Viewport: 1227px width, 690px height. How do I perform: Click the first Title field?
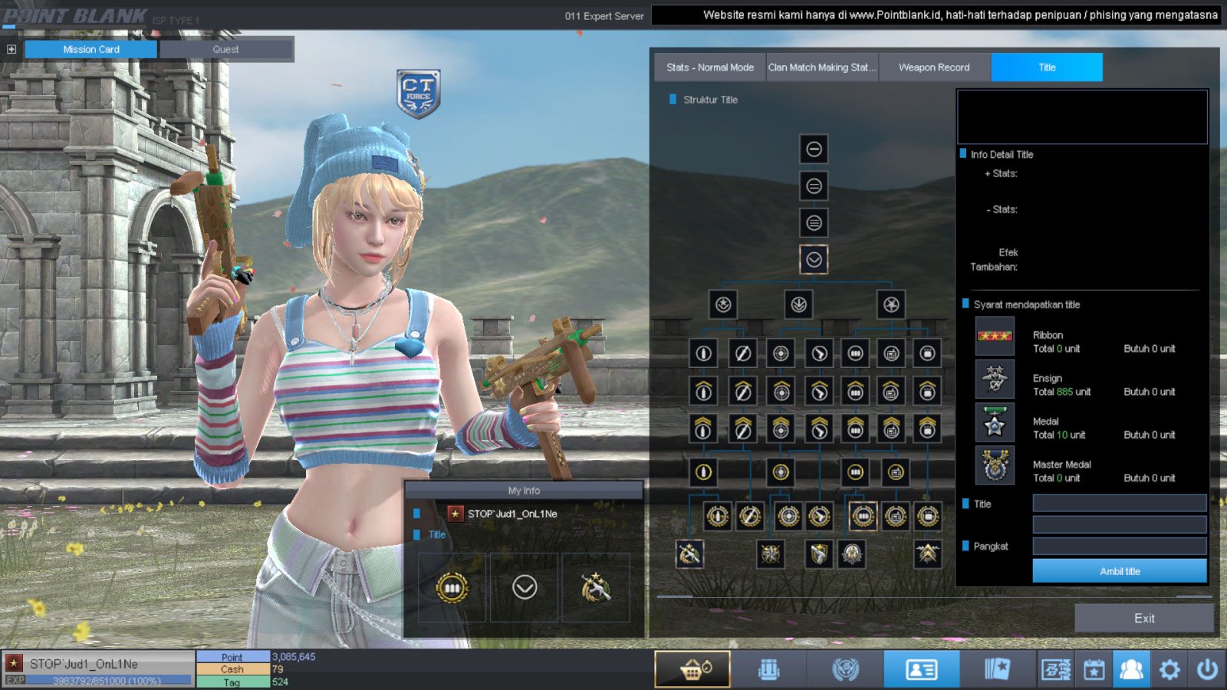coord(1120,503)
